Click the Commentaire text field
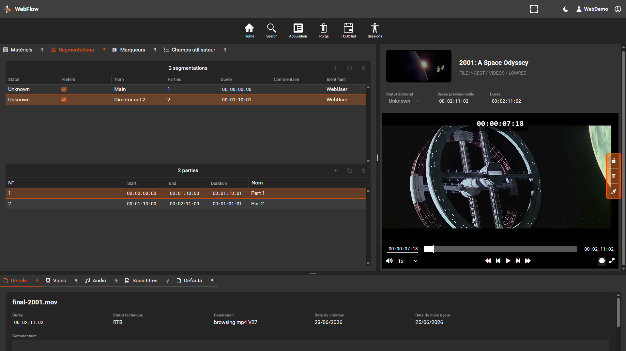The width and height of the screenshot is (626, 351). point(311,345)
